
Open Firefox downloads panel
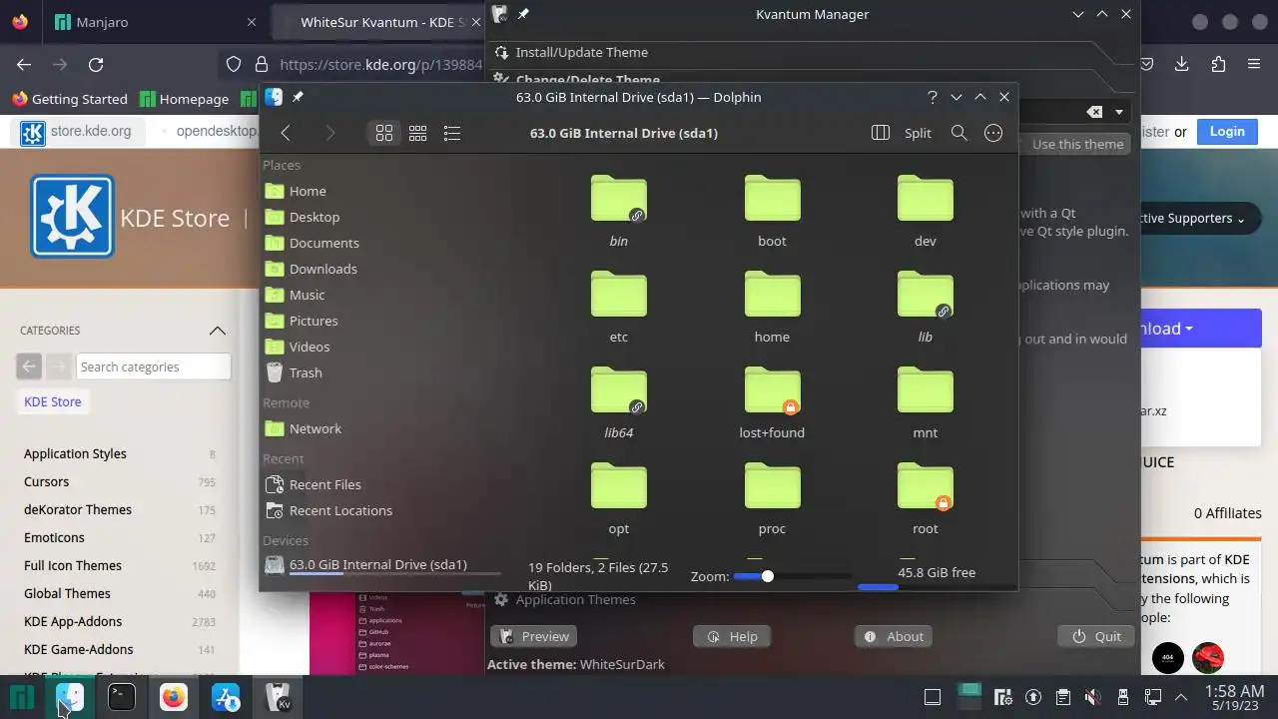tap(1182, 64)
